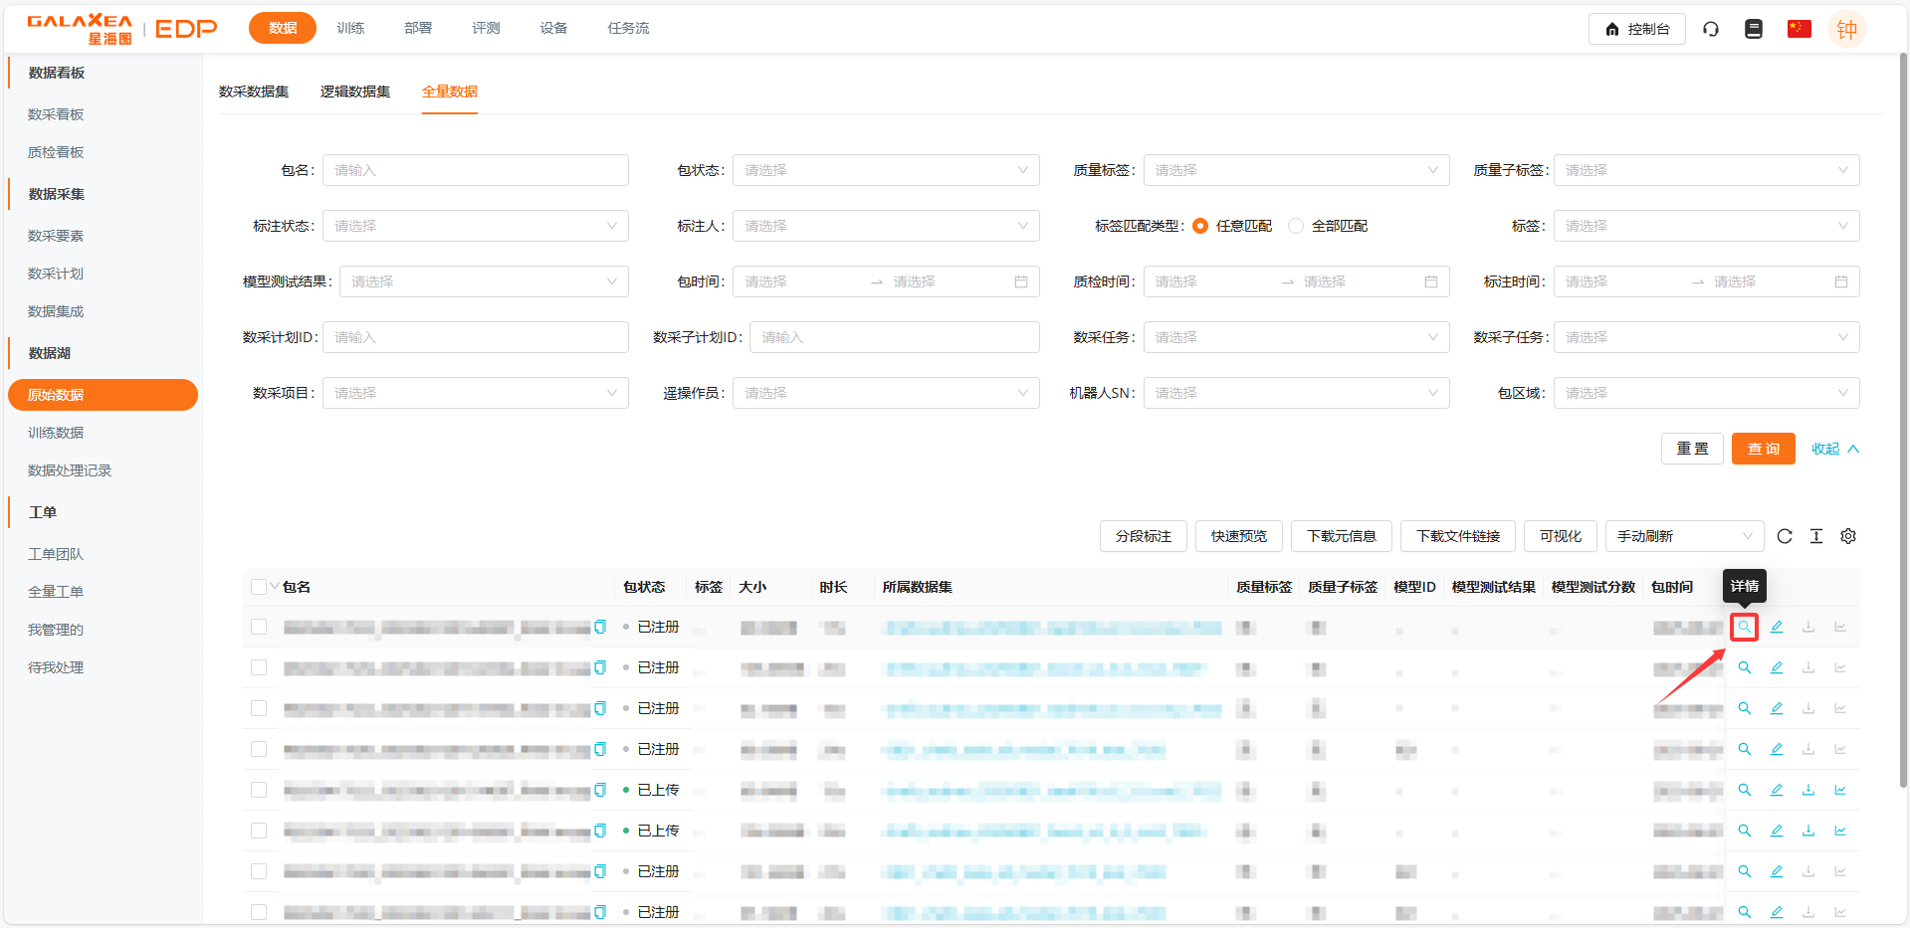
Task: Open the 包状态 dropdown
Action: click(x=886, y=170)
